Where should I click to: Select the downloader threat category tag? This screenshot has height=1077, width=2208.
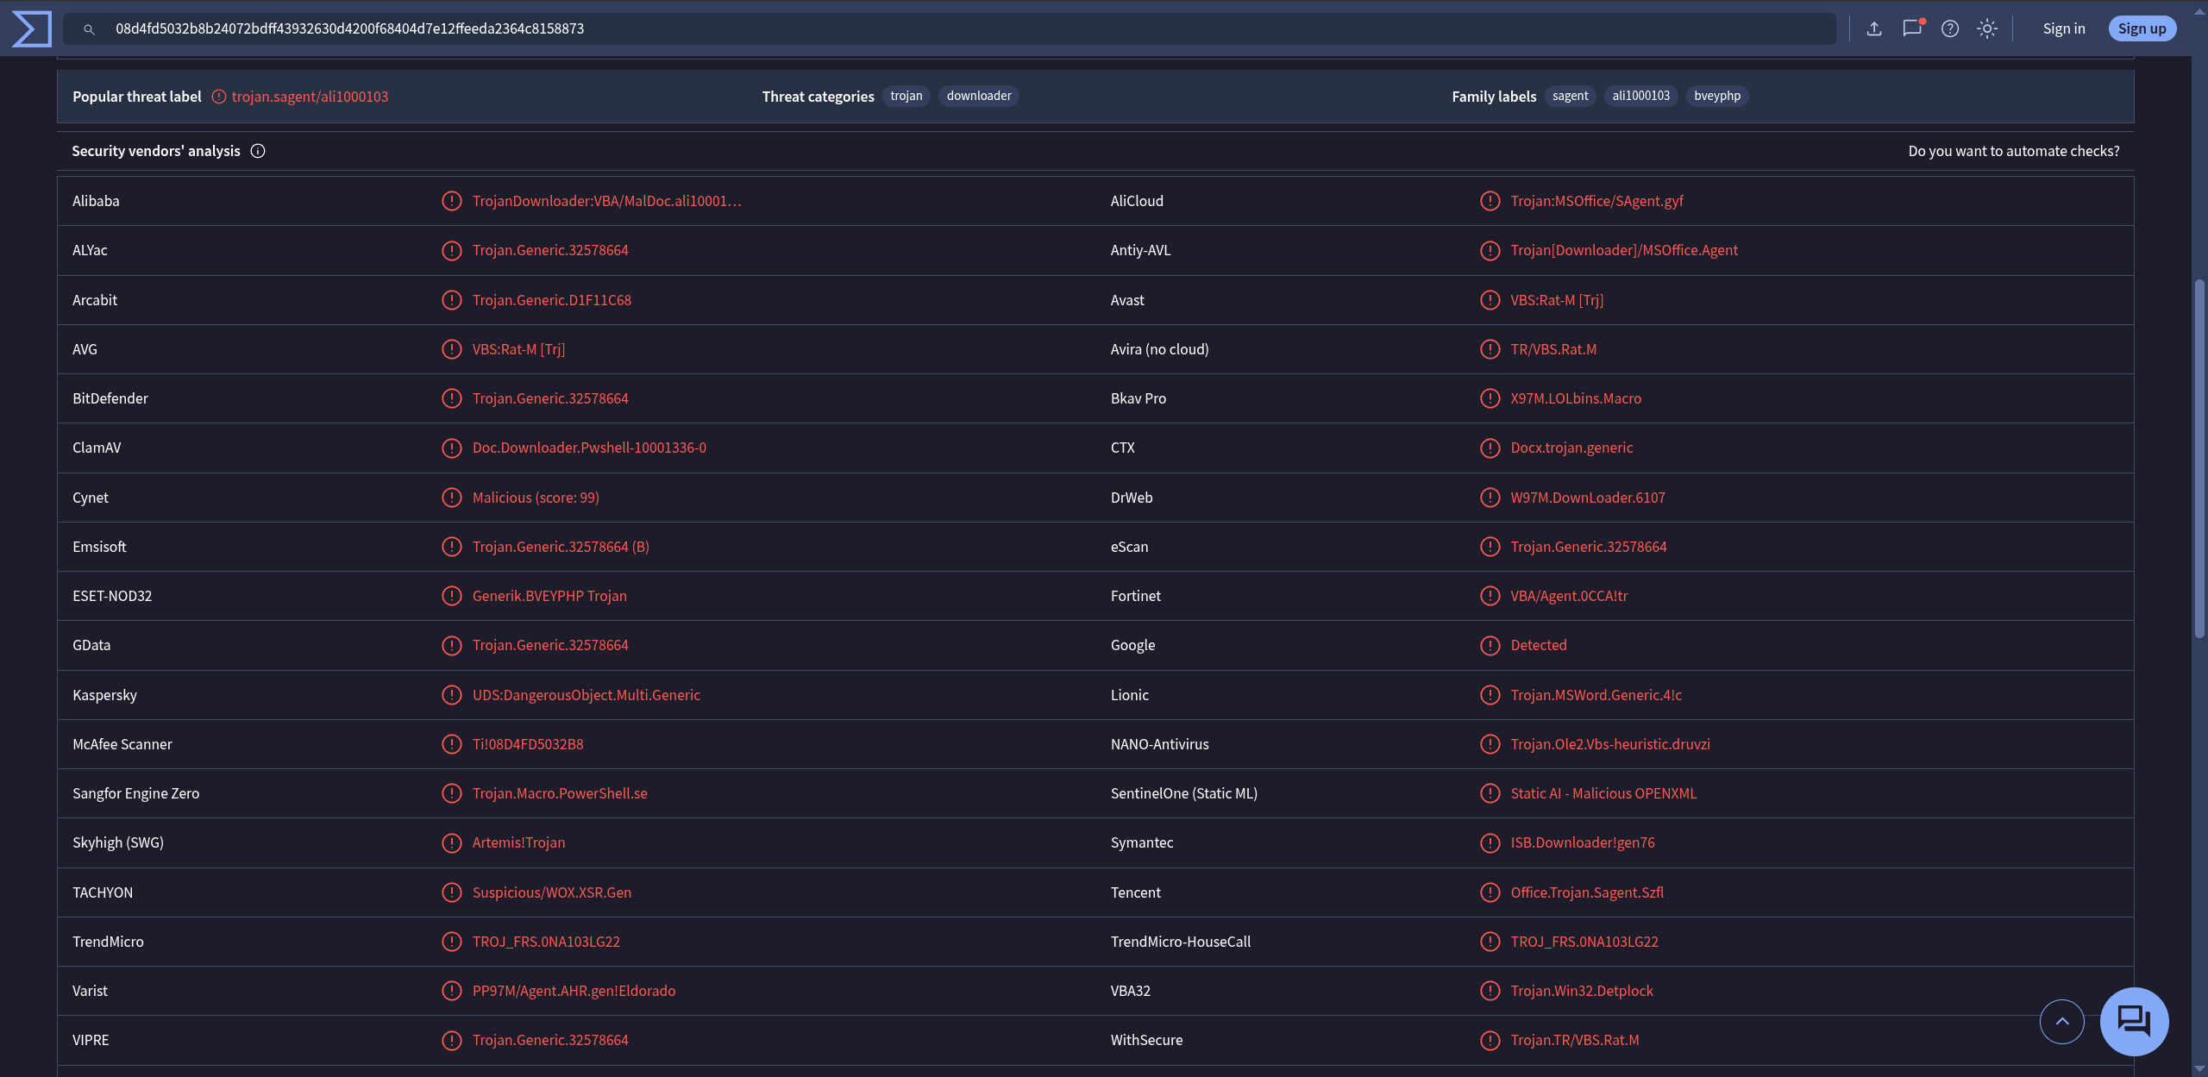979,96
